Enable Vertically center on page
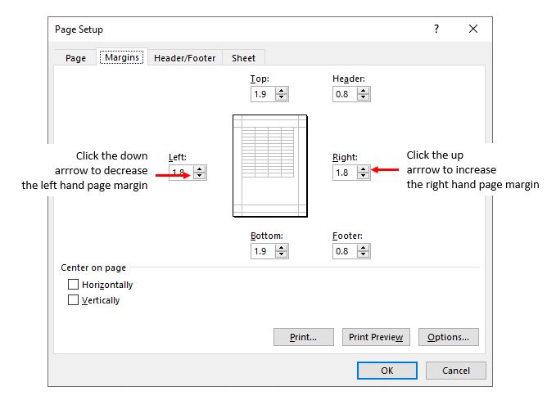Image resolution: width=547 pixels, height=409 pixels. [x=74, y=300]
